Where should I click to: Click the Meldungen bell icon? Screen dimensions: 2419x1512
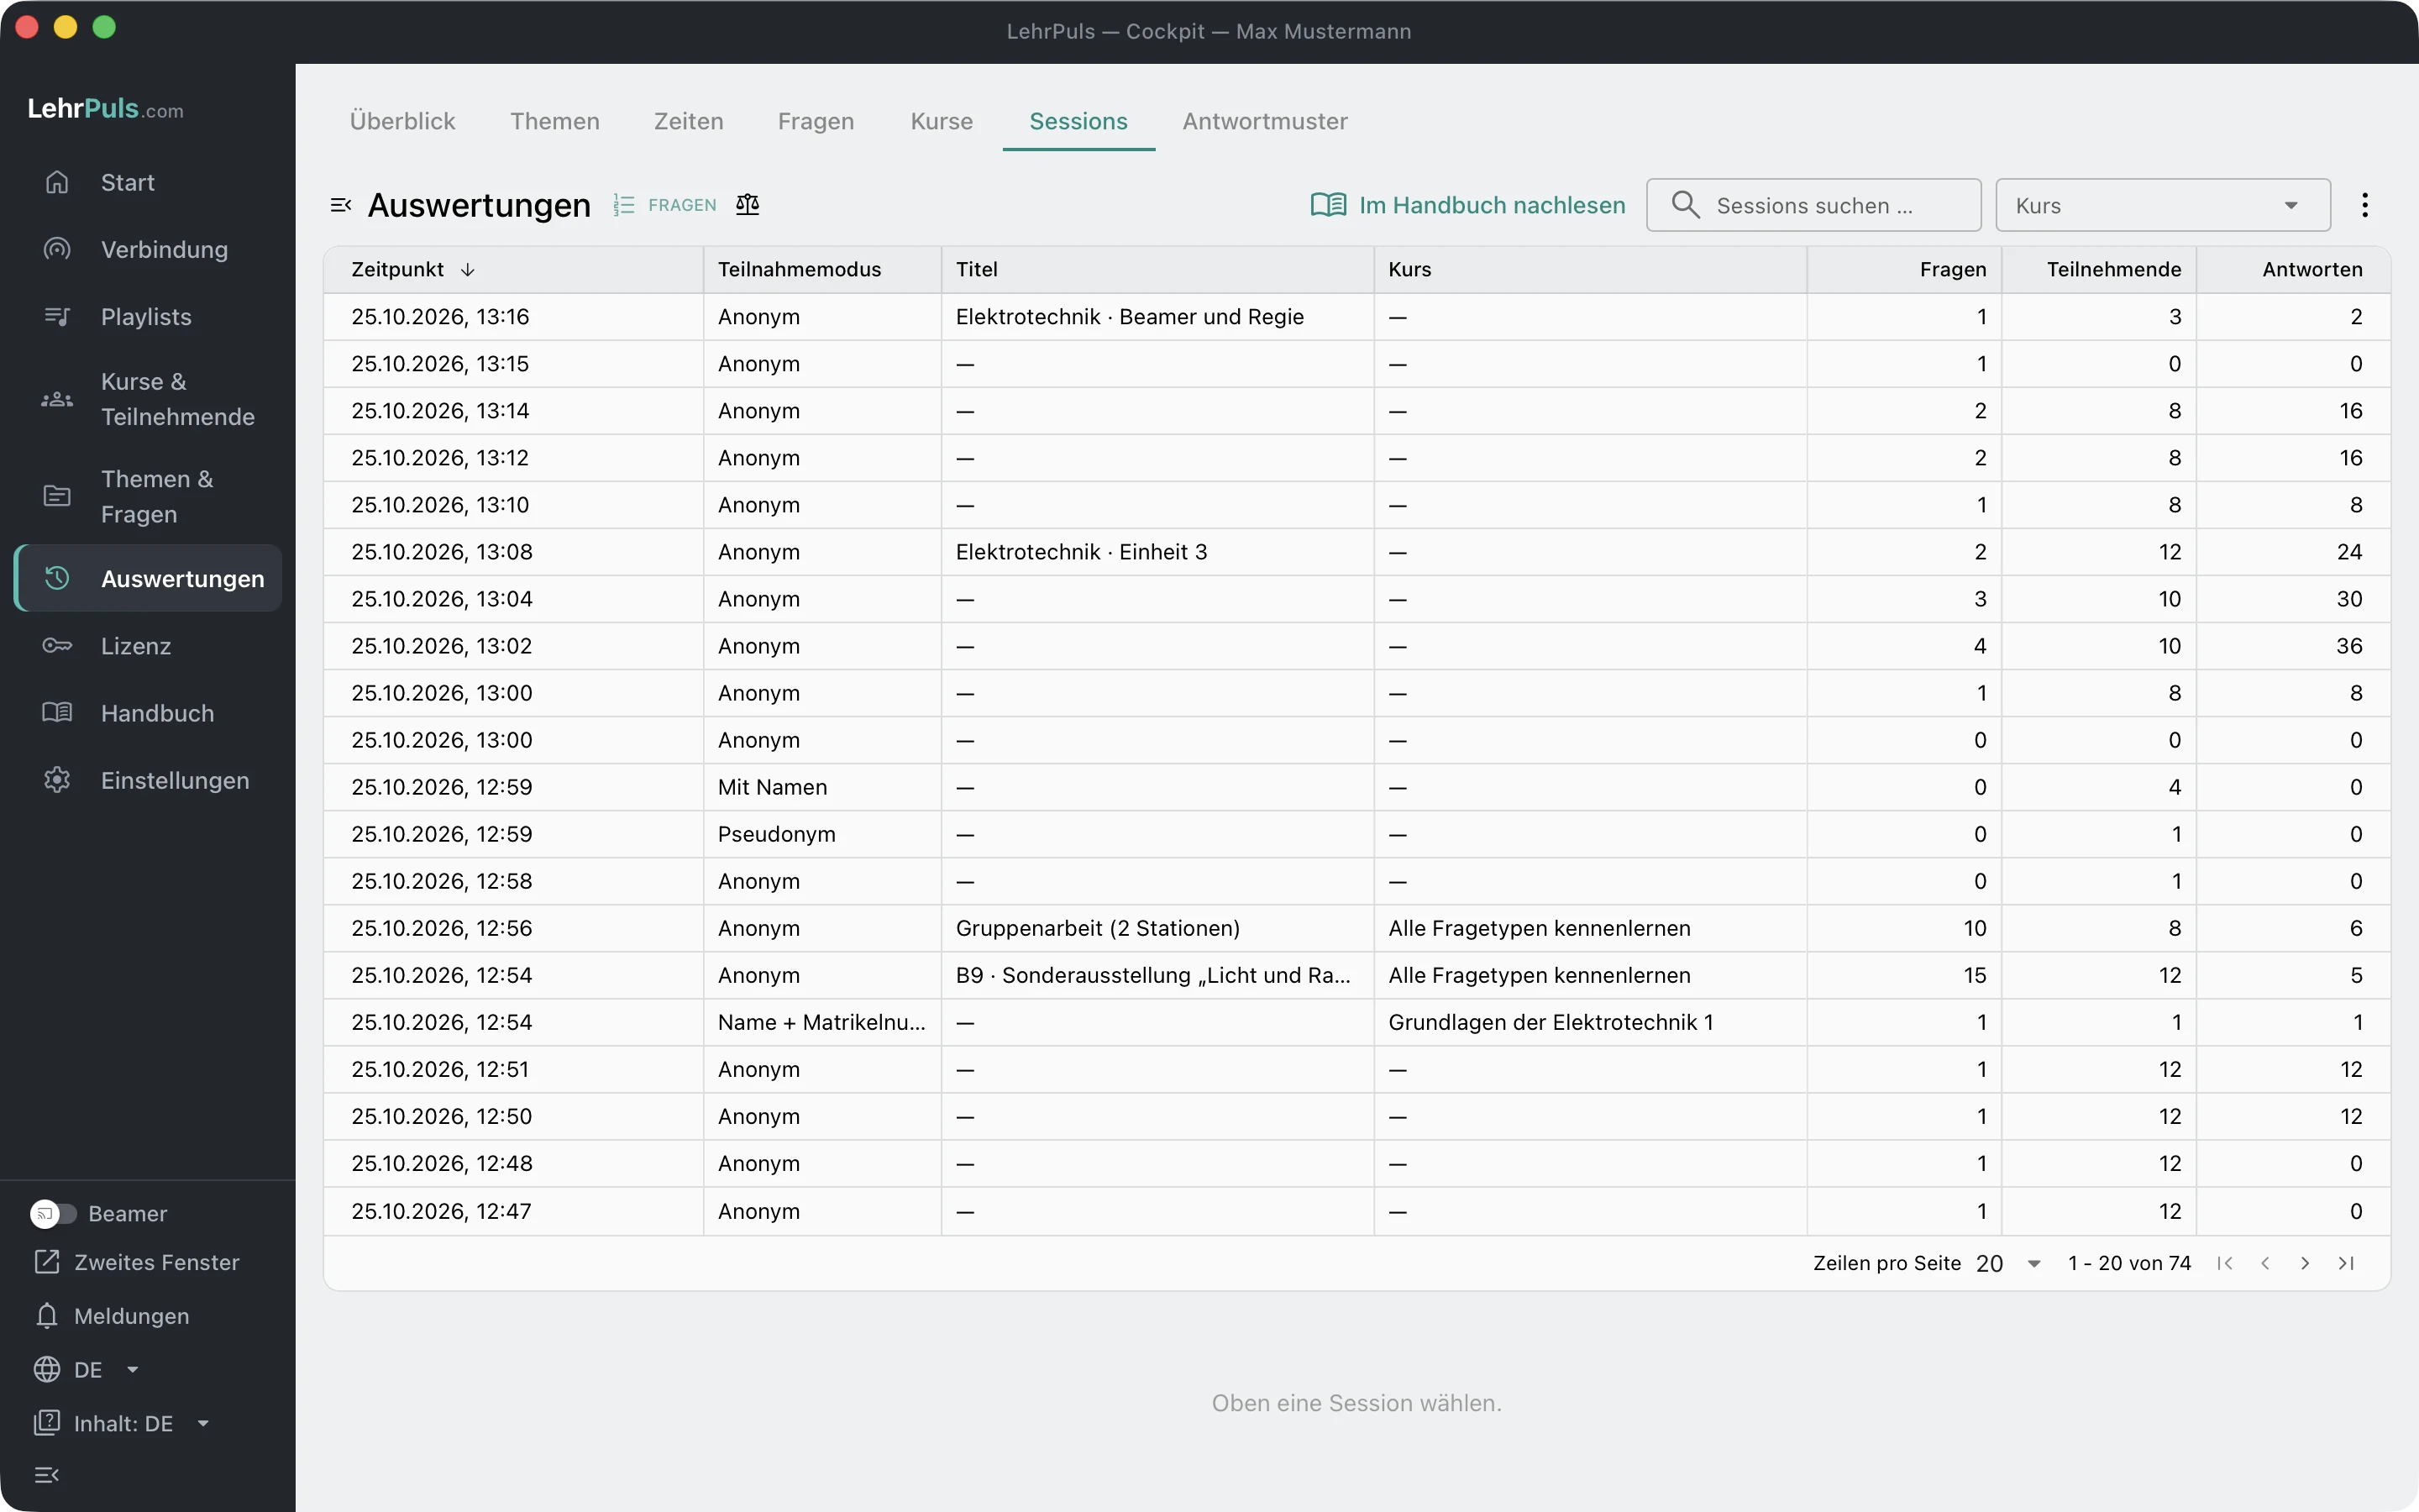coord(47,1315)
